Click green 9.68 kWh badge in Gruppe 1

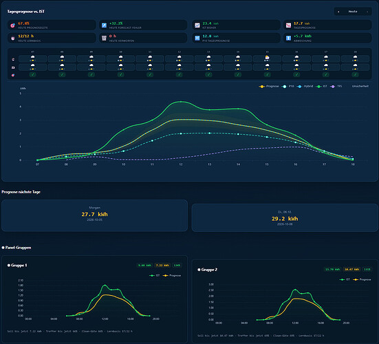[x=144, y=265]
